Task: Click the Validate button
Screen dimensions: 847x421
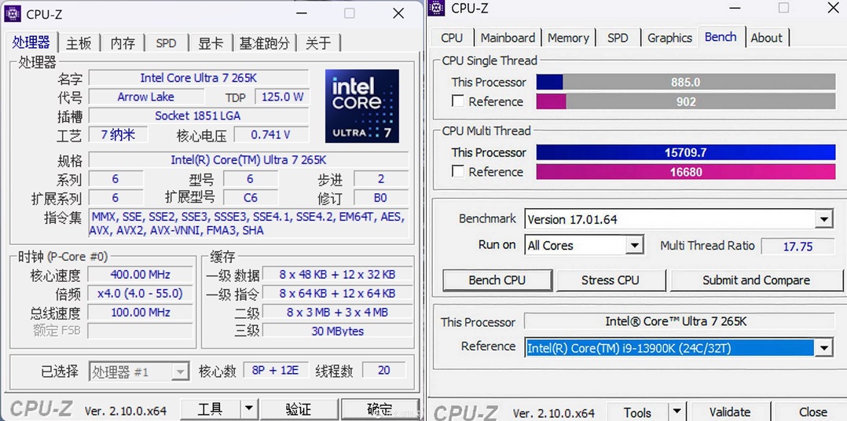Action: tap(731, 412)
